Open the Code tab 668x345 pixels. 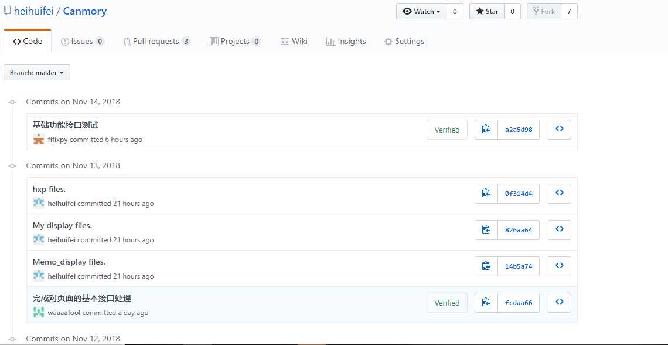point(28,42)
